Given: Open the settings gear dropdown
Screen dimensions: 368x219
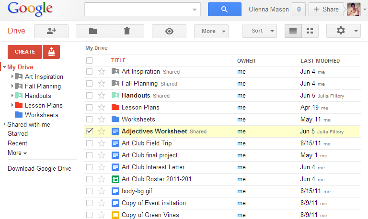Looking at the screenshot, I should click(343, 31).
